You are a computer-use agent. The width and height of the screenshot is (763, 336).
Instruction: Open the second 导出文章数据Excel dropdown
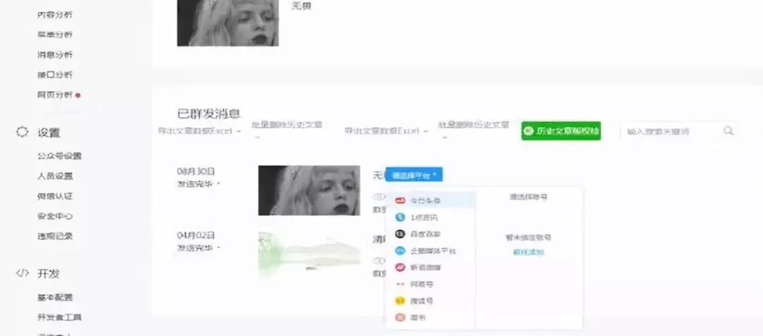click(386, 131)
